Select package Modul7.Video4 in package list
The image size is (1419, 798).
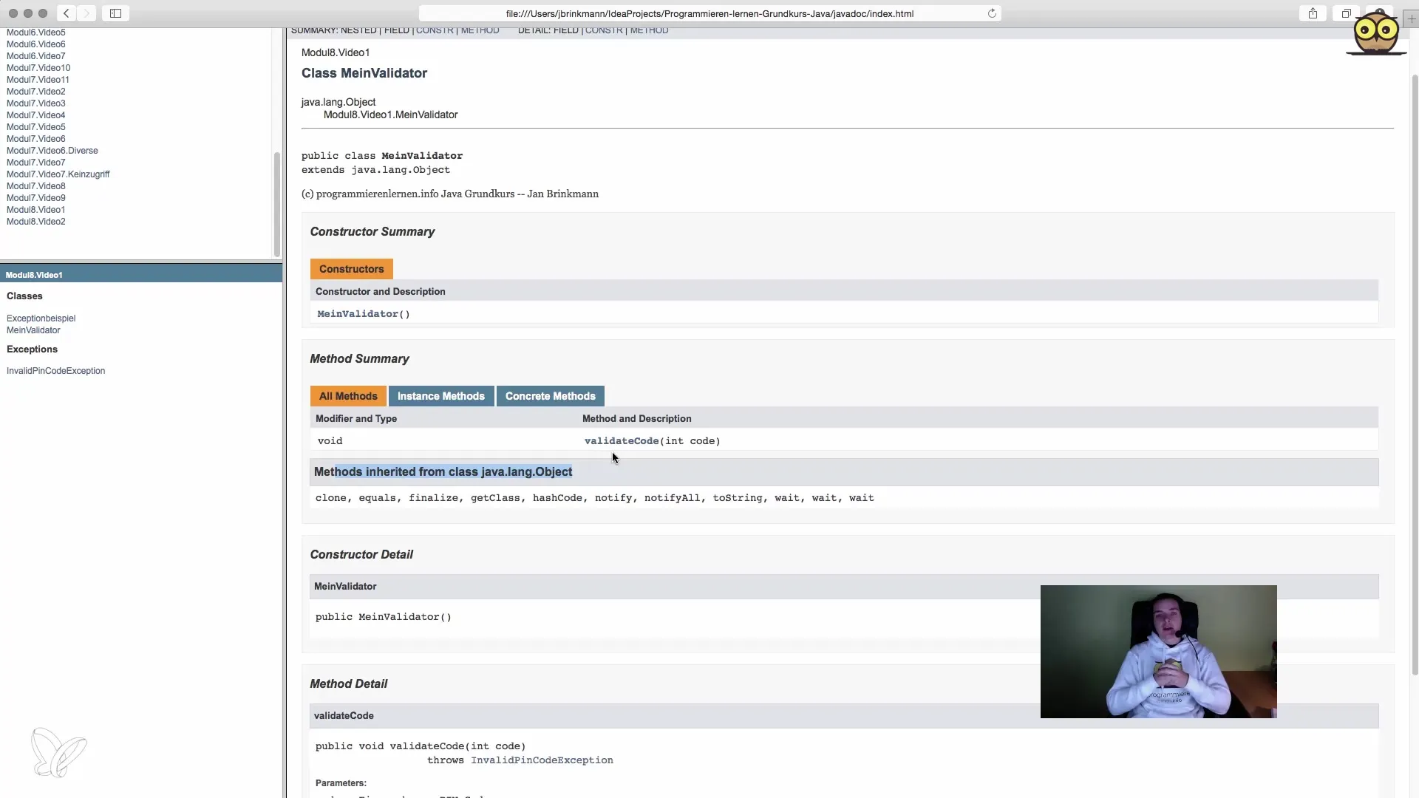pos(35,115)
